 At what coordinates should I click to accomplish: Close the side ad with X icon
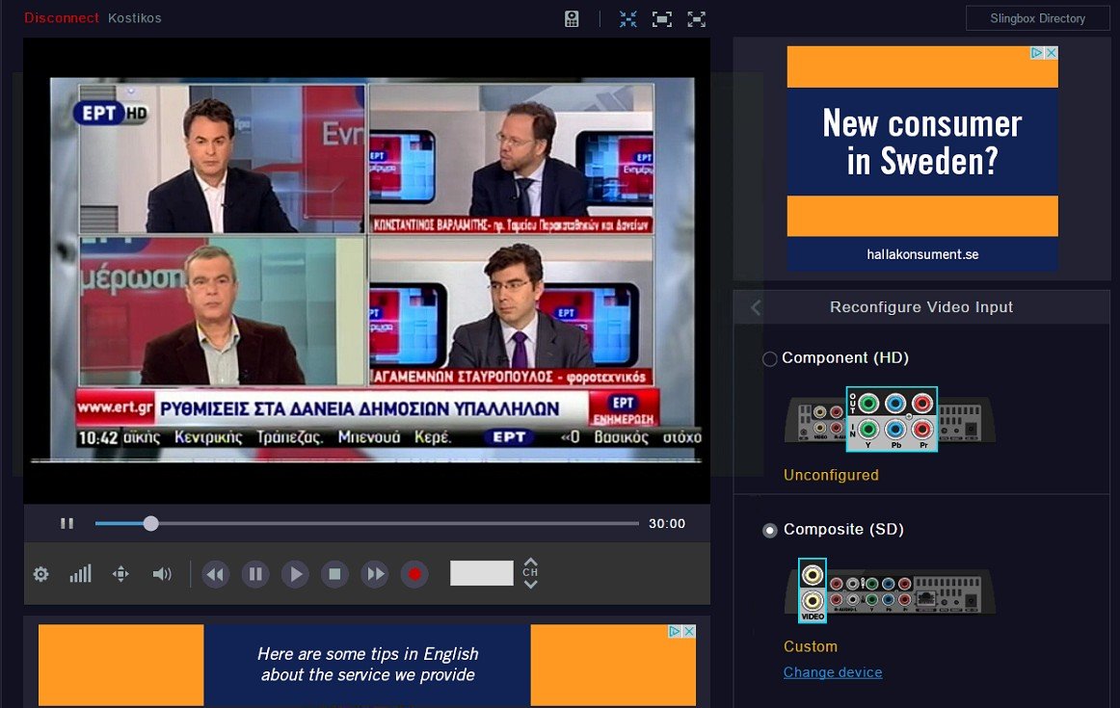coord(1052,53)
